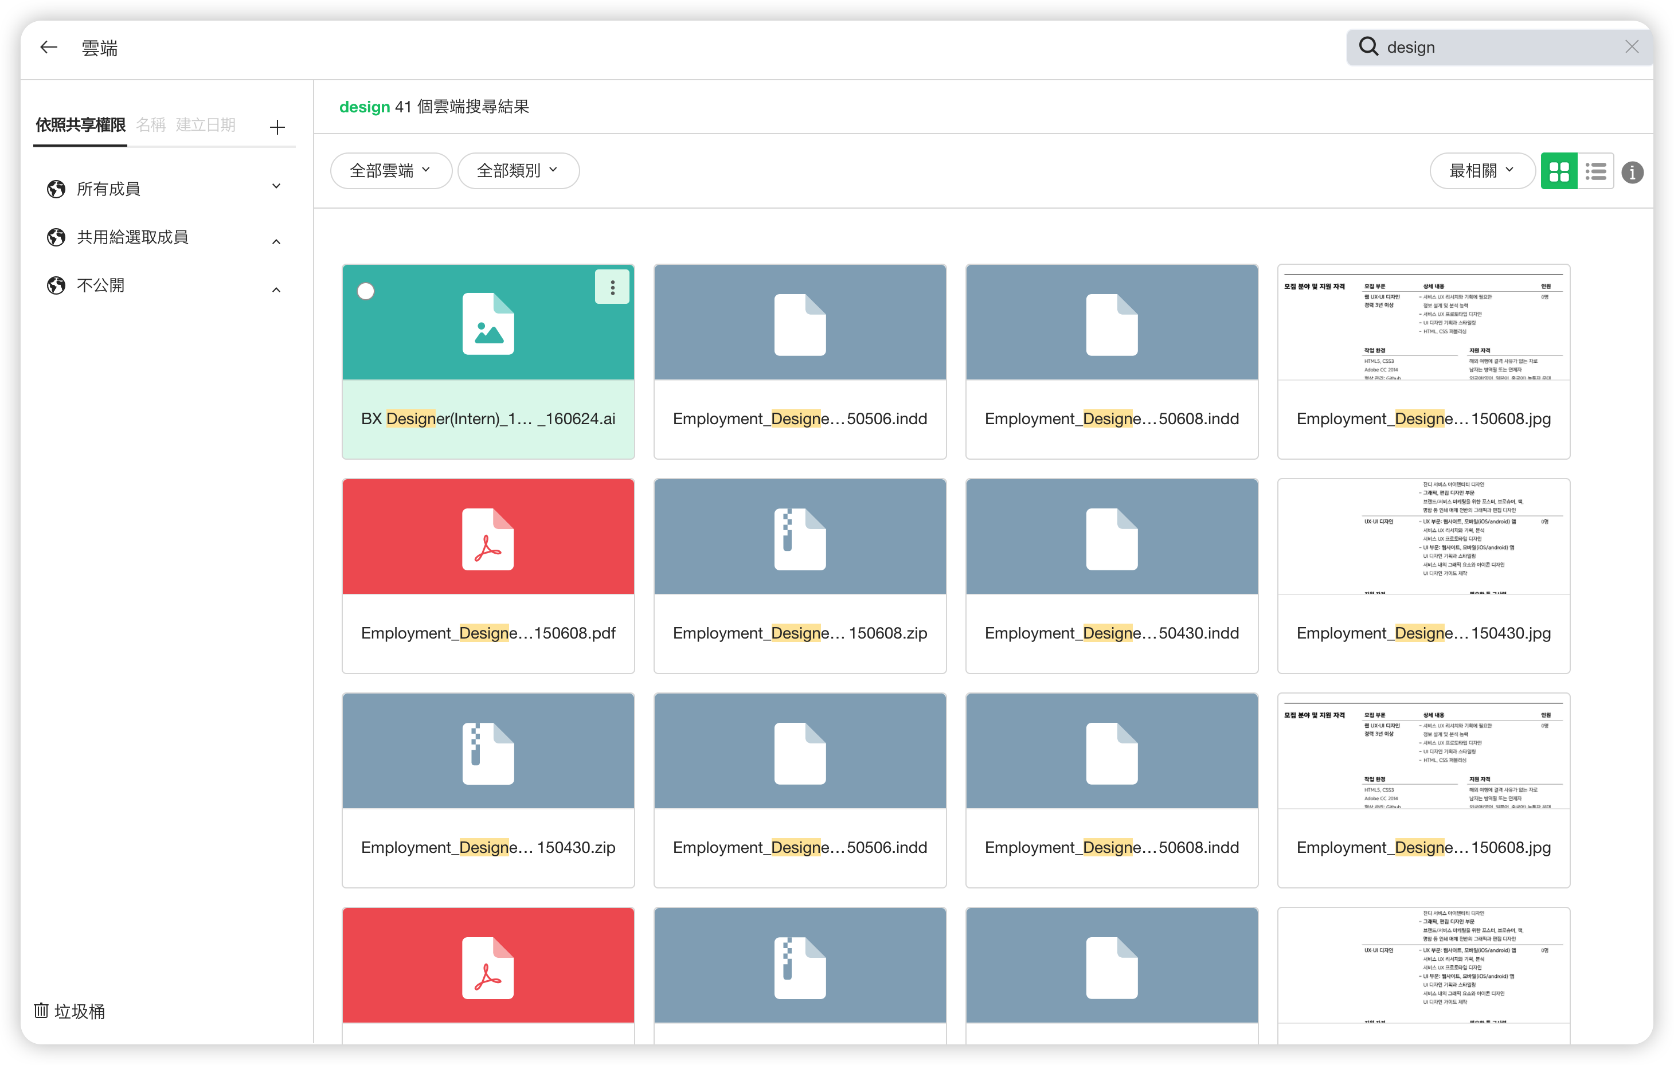Click the back arrow next to 雲端
This screenshot has width=1674, height=1065.
(x=49, y=47)
